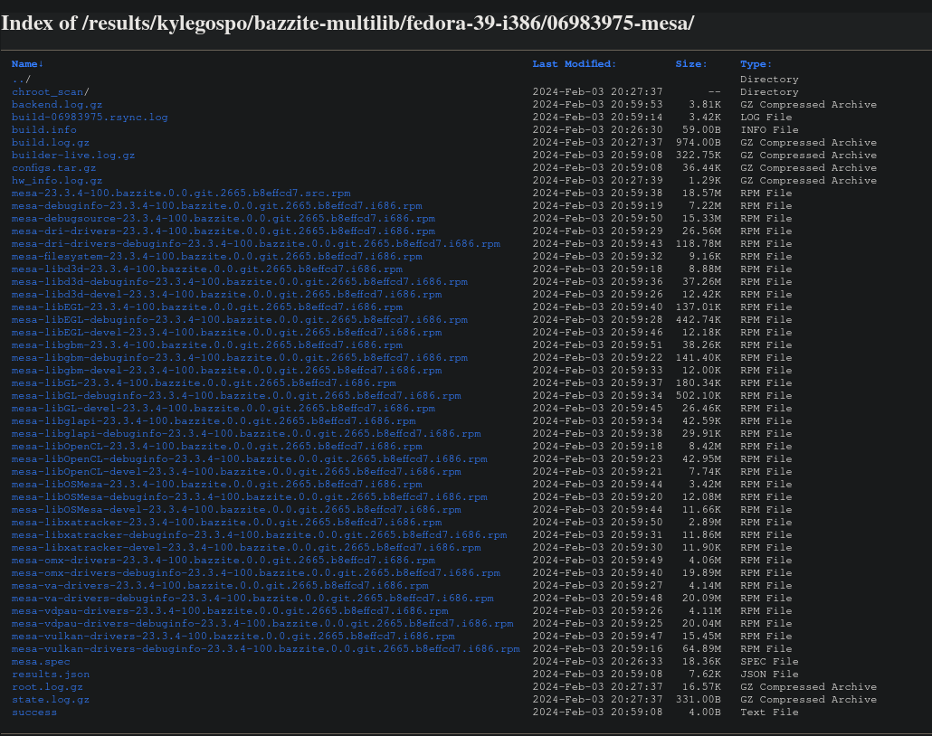932x736 pixels.
Task: Download builder-live.log.gz archive
Action: pyautogui.click(x=73, y=155)
